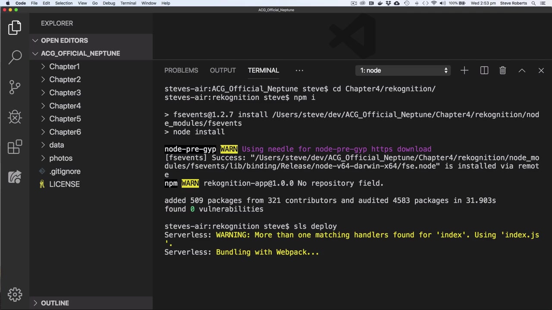Expand the Chapter5 folder
Image resolution: width=552 pixels, height=310 pixels.
pyautogui.click(x=91, y=119)
